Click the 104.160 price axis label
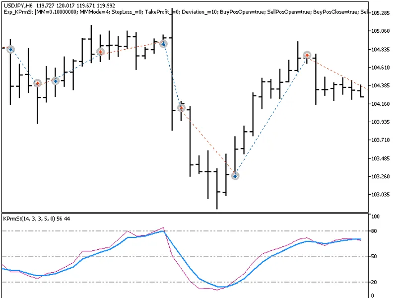The image size is (397, 298). [380, 104]
